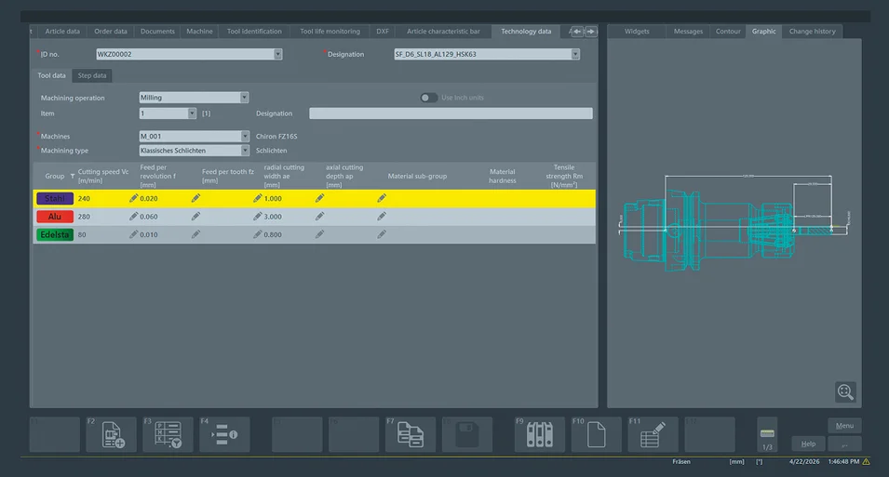Open the Tool life monitoring tab
Screen dimensions: 889x477
(330, 32)
